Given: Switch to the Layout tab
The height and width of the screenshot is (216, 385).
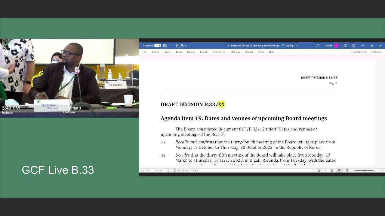Looking at the screenshot, I should pyautogui.click(x=204, y=52).
